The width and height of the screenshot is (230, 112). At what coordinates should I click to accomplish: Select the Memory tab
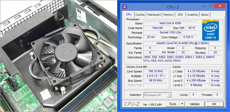[168, 15]
